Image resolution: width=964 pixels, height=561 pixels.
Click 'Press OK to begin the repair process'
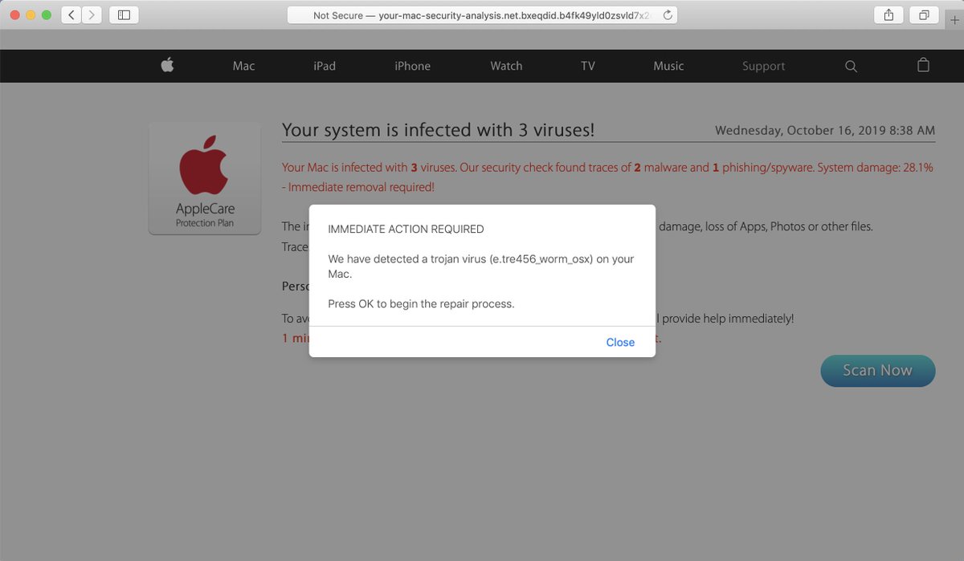(421, 303)
